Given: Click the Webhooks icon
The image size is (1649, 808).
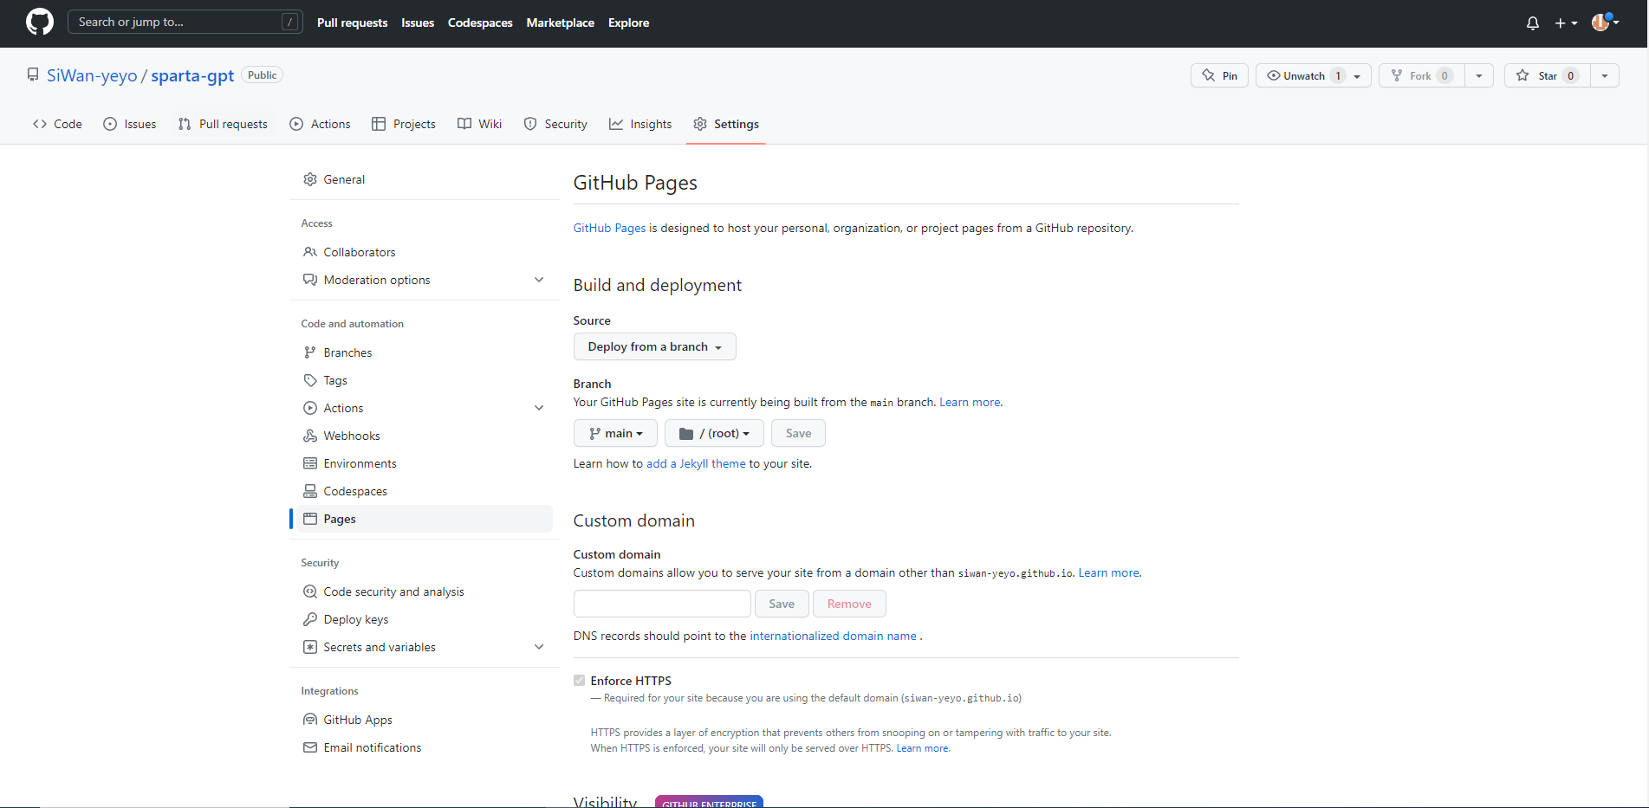Looking at the screenshot, I should pos(310,436).
